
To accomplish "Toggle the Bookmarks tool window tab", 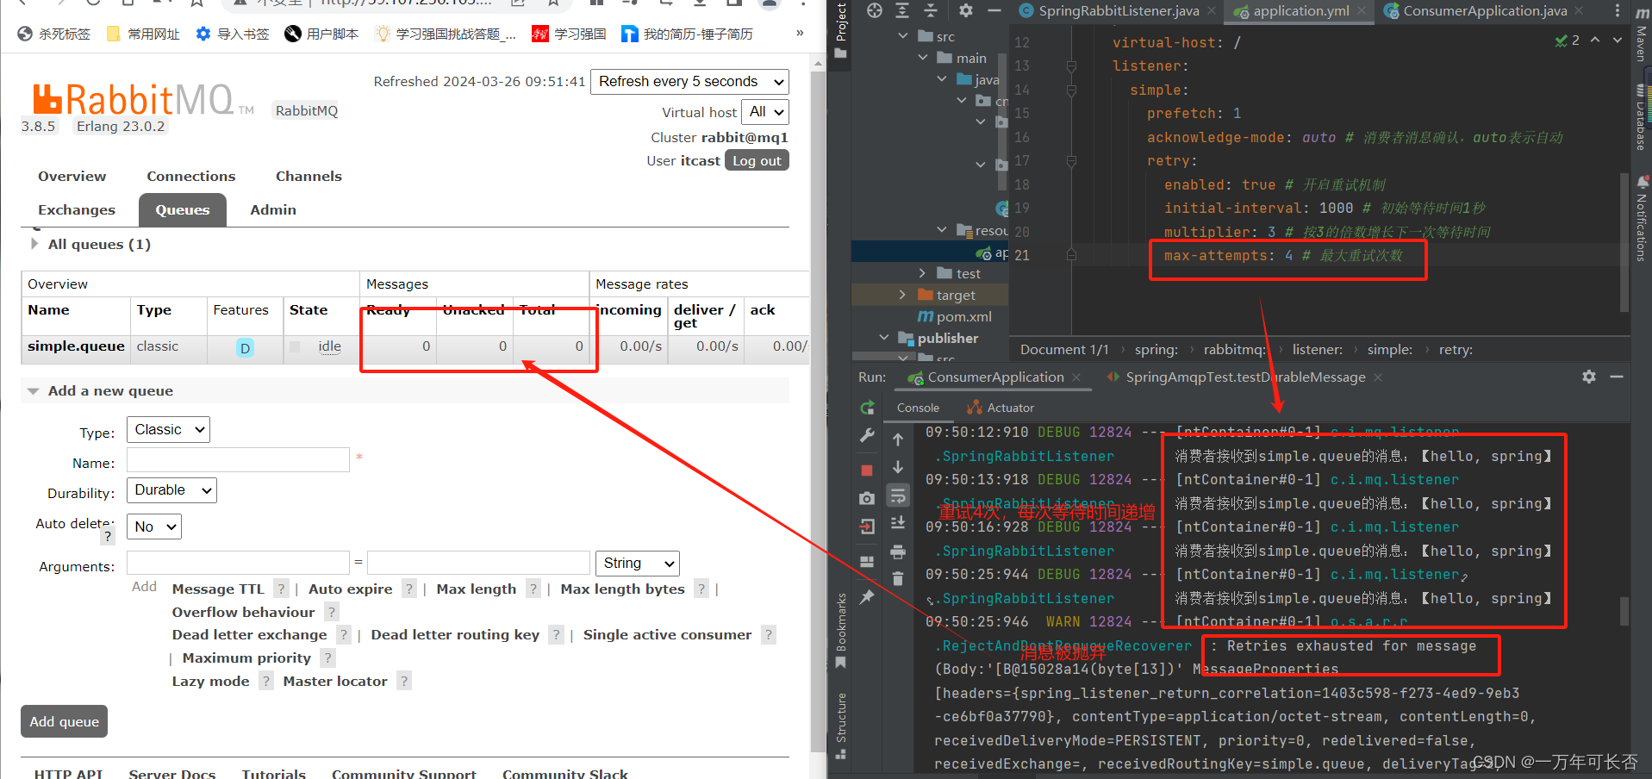I will tap(841, 631).
